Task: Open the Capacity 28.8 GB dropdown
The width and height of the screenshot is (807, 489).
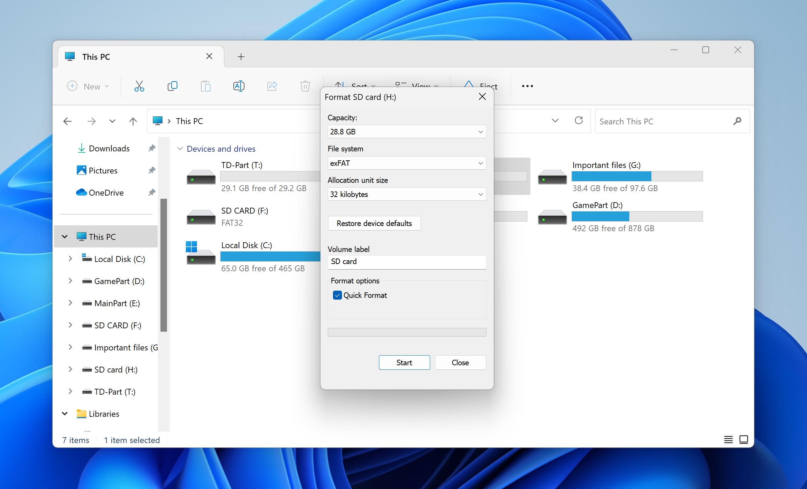Action: point(407,132)
